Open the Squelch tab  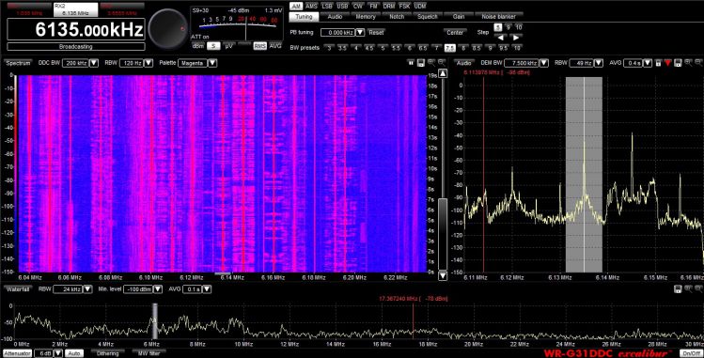coord(428,17)
